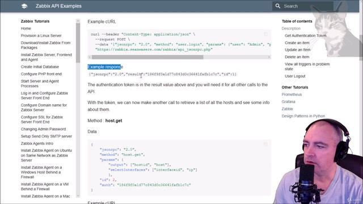Jump to View all triggers in problem state

(307, 66)
